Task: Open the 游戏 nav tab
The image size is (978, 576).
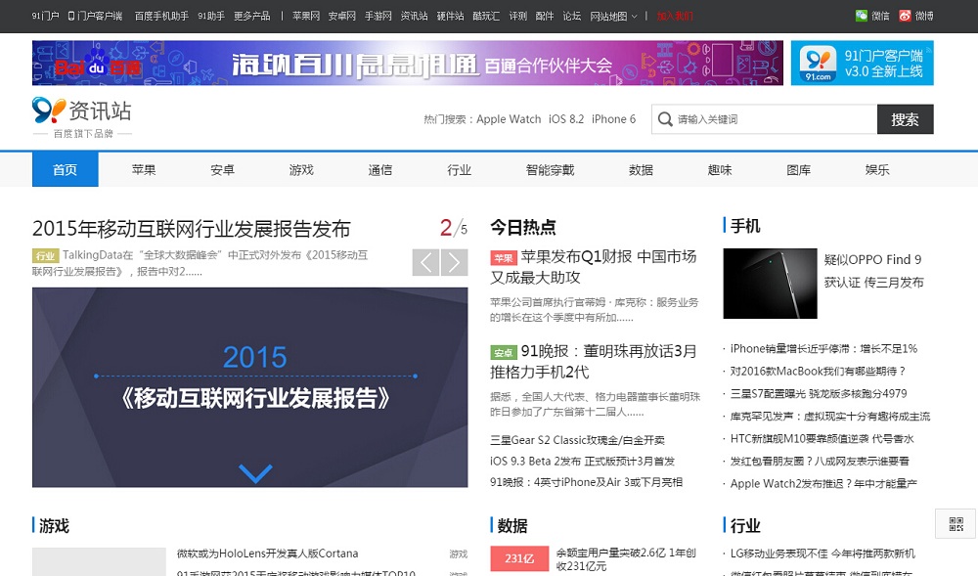Action: tap(301, 169)
